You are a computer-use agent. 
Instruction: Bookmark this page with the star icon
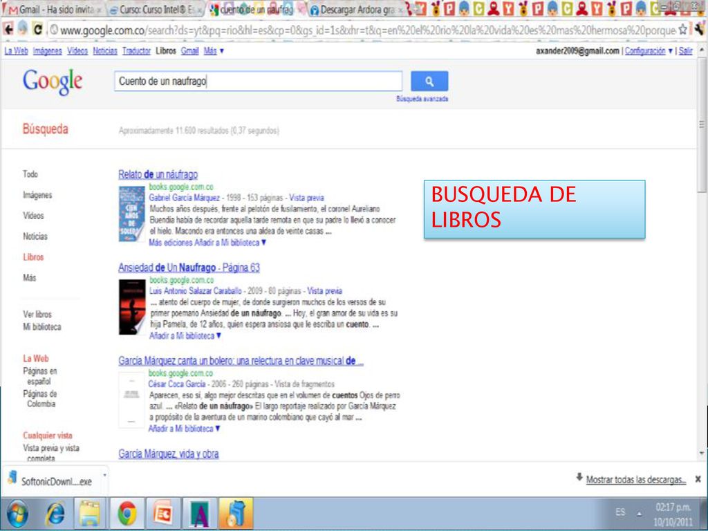click(682, 30)
